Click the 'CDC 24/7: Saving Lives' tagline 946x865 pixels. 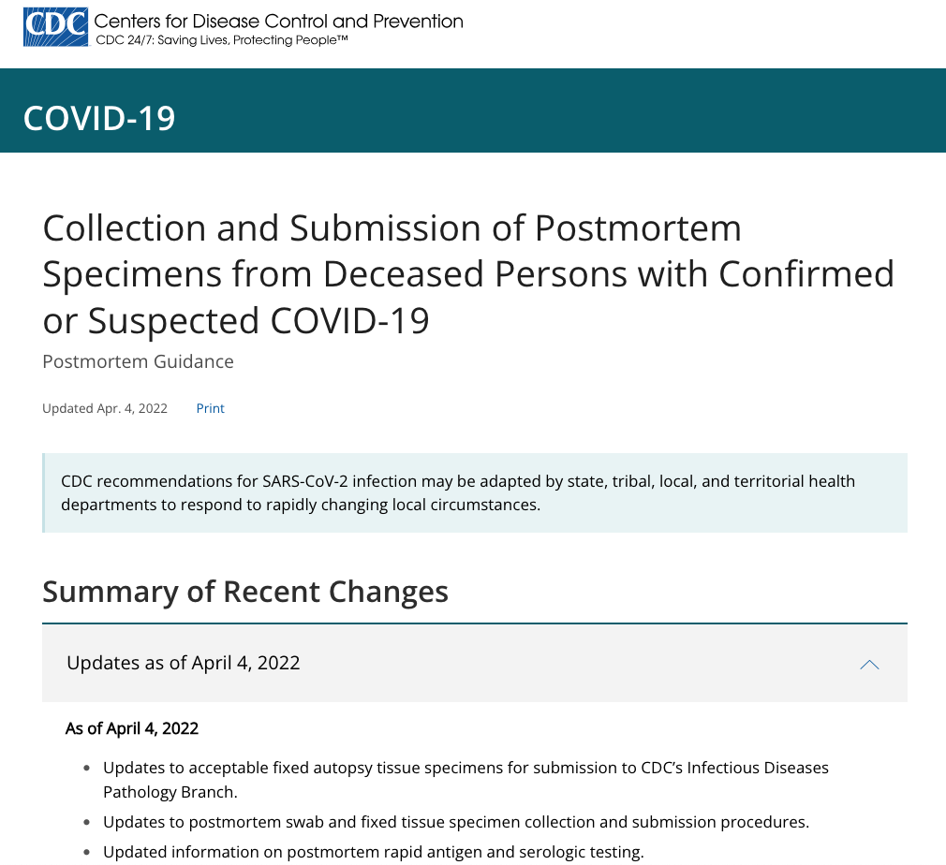(x=222, y=40)
